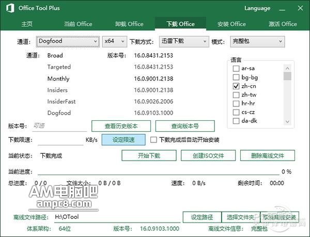Click the 查询版本号 button

click(185, 126)
